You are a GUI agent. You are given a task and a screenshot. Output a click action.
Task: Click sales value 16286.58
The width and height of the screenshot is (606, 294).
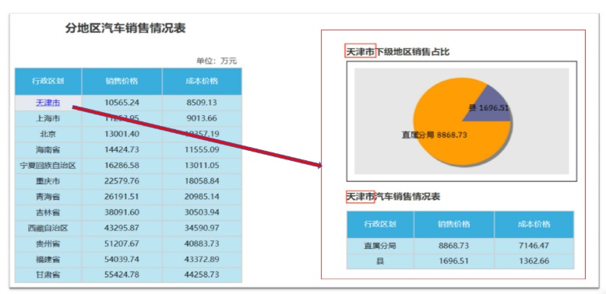click(x=122, y=166)
